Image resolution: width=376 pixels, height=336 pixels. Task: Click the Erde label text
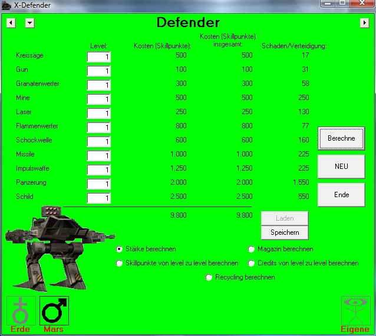20,330
